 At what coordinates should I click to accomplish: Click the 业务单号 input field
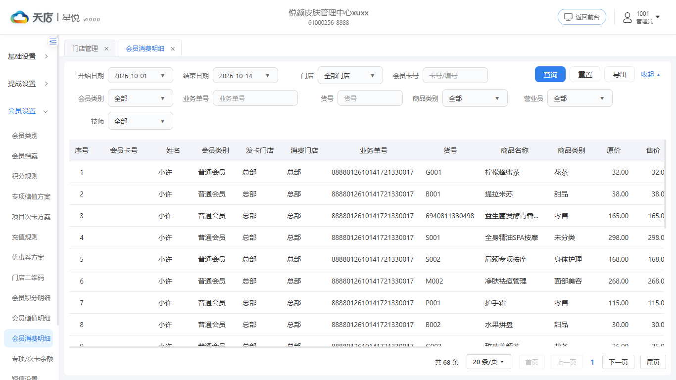pyautogui.click(x=255, y=98)
